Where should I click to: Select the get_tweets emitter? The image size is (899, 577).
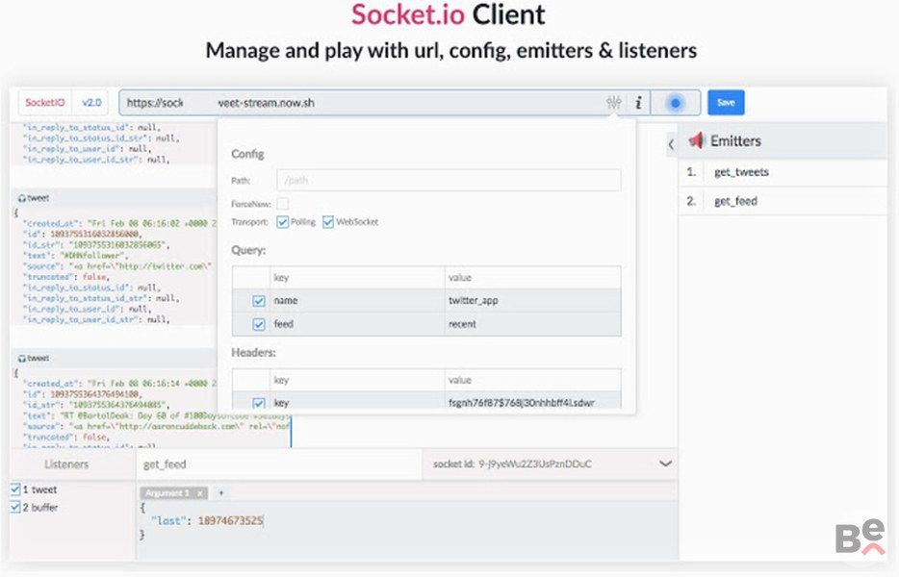coord(741,173)
